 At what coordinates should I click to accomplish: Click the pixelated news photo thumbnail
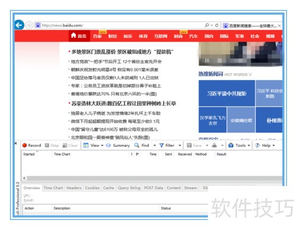(241, 53)
